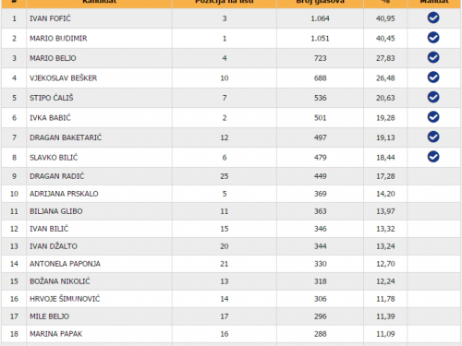This screenshot has width=462, height=346.
Task: Click the mandate checkmark for Mario Beljo
Action: (x=433, y=57)
